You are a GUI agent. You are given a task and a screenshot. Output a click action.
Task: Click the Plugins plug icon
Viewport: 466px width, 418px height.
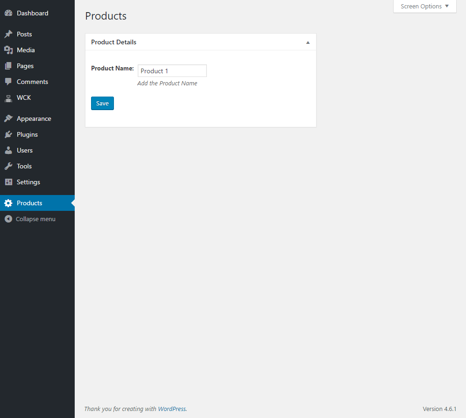[8, 134]
